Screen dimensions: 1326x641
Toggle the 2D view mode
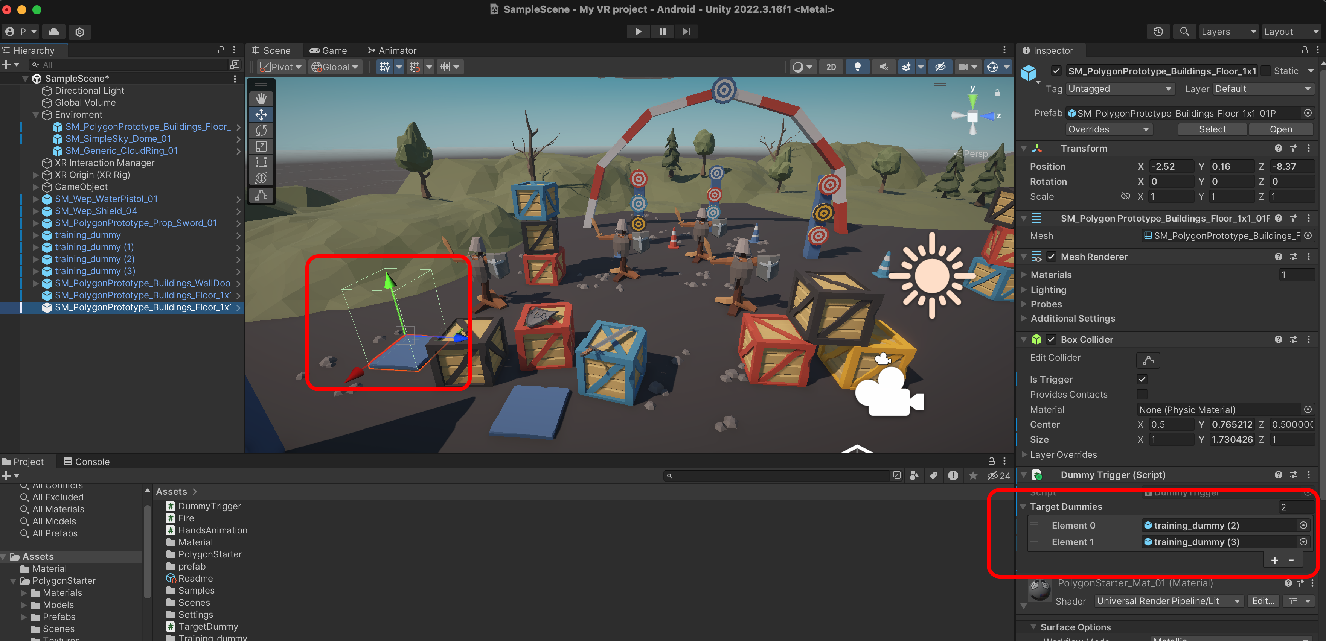tap(831, 67)
